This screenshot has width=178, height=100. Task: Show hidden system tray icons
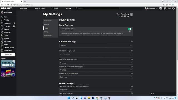155,98
